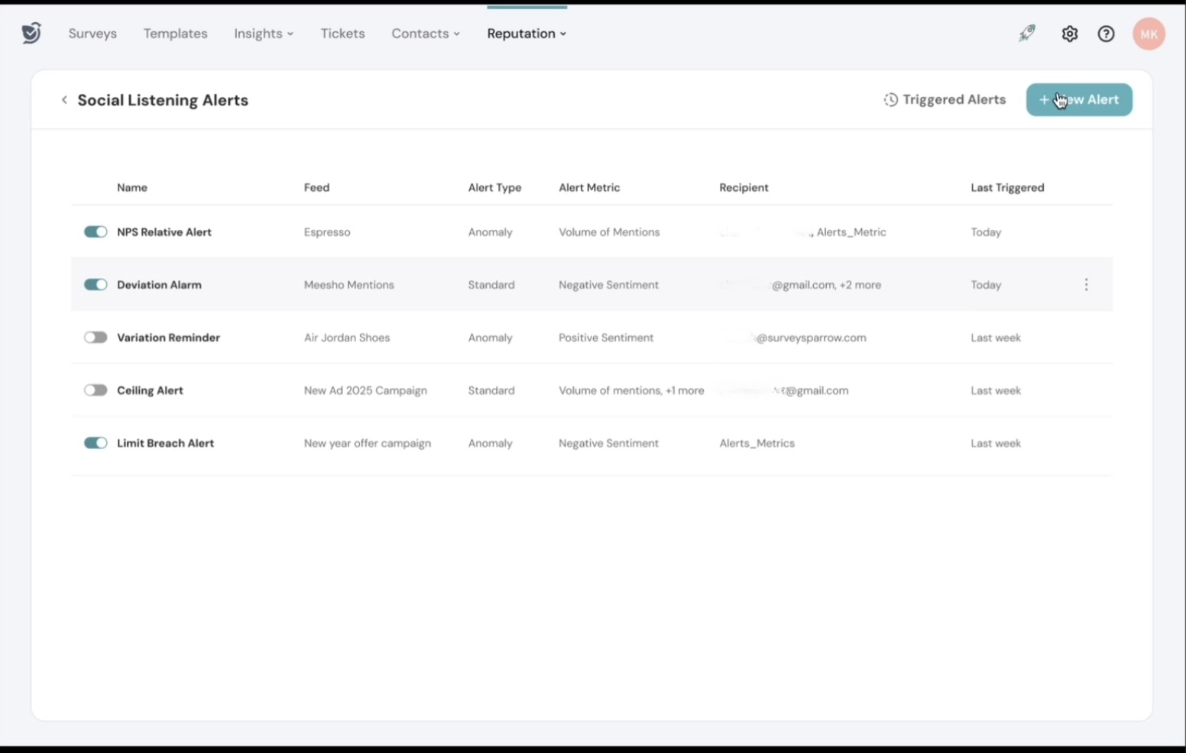Open the MK user avatar
This screenshot has width=1186, height=753.
click(1148, 34)
